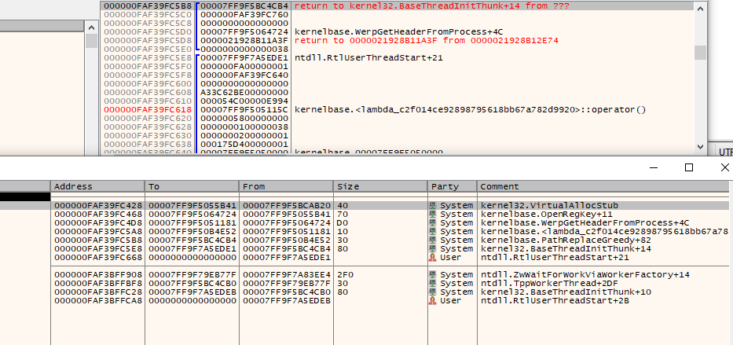Select call stack address 000000FAF39FC5A8
The image size is (733, 345).
pos(99,231)
